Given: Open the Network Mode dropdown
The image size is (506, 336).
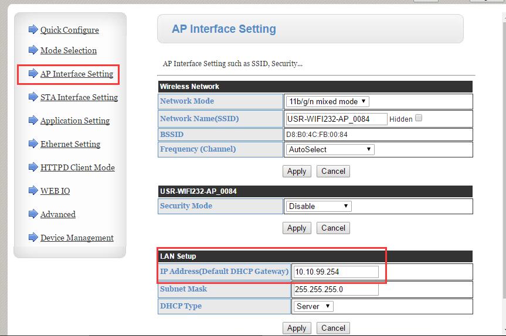Looking at the screenshot, I should (x=327, y=101).
